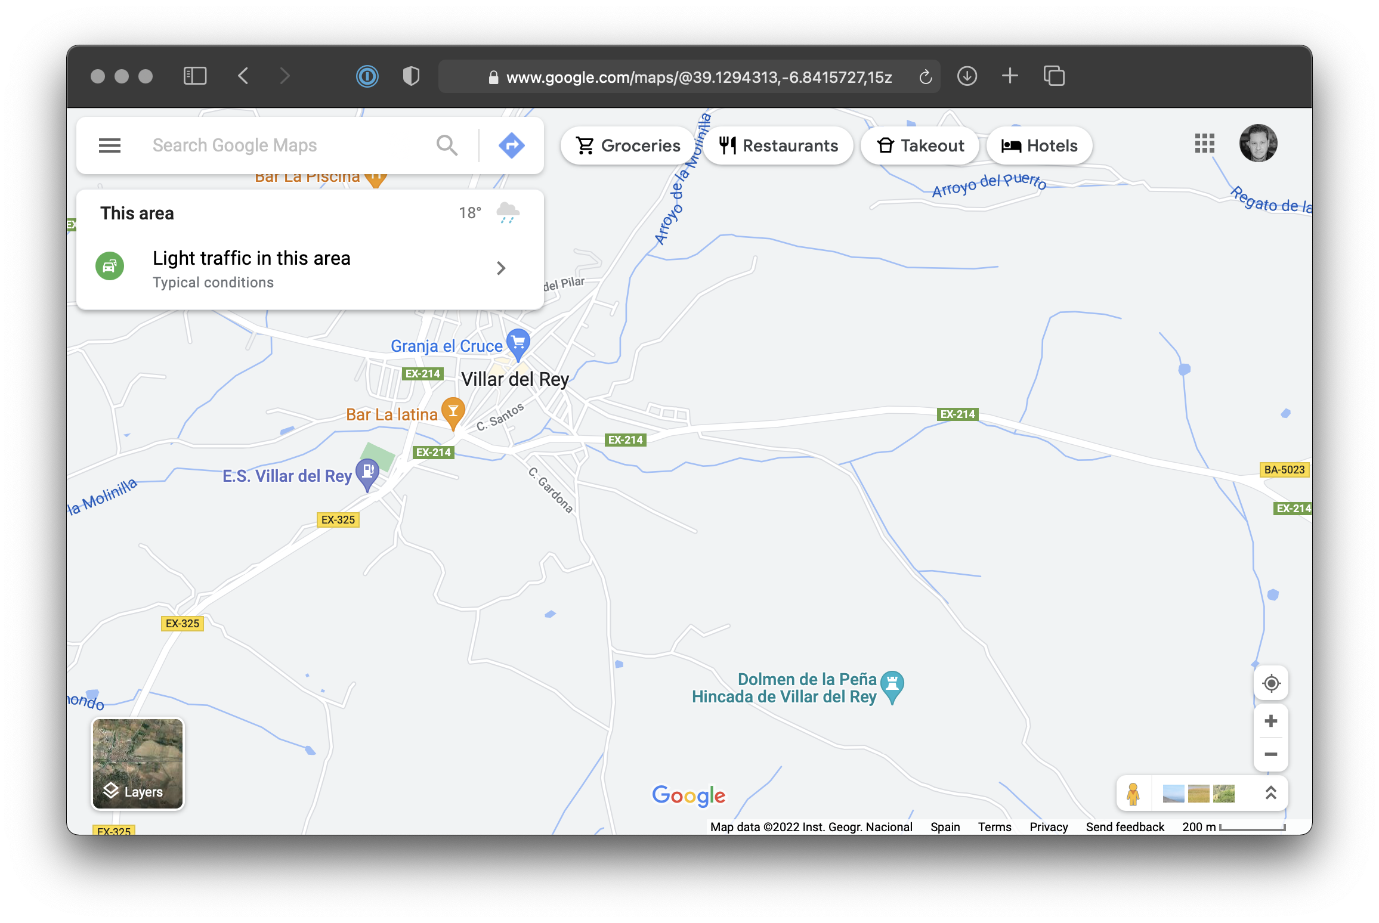
Task: Click the Dolmen de la Peña marker
Action: 892,684
